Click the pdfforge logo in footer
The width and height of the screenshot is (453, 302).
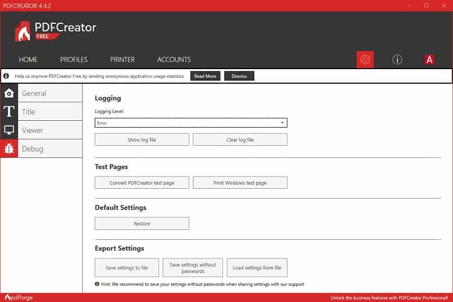click(19, 297)
